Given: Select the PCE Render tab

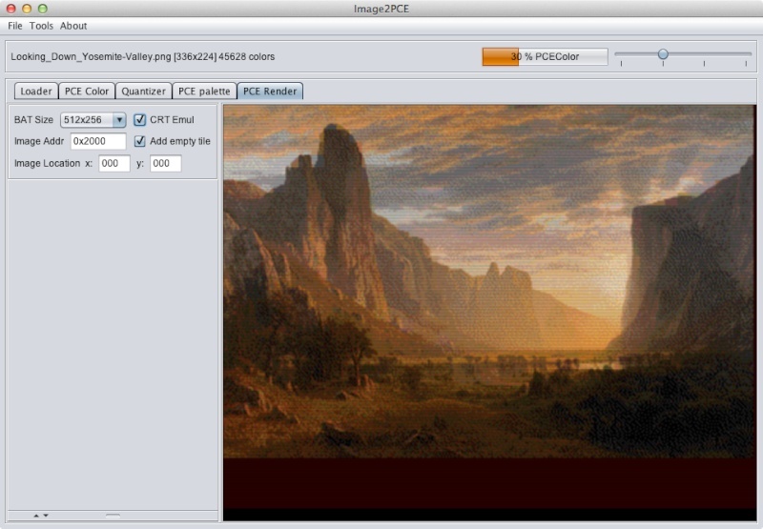Looking at the screenshot, I should (270, 92).
